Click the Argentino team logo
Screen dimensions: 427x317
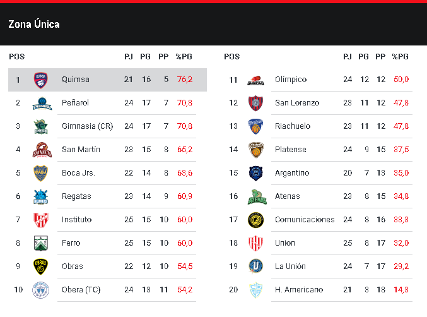(x=255, y=173)
